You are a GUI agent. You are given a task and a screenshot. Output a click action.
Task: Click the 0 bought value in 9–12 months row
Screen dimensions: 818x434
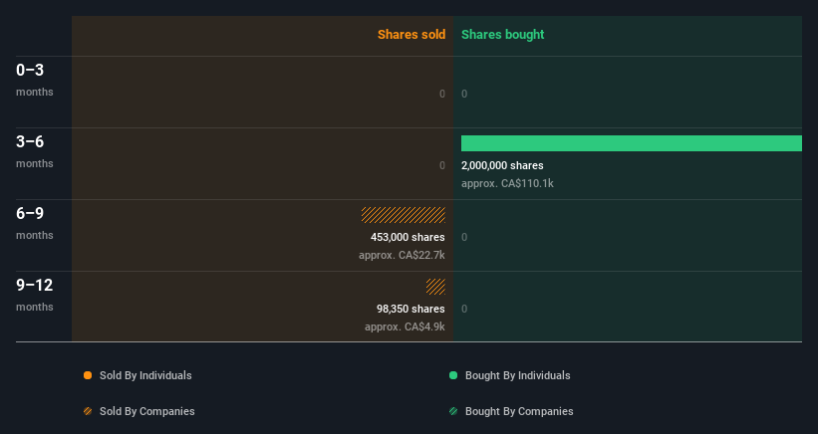tap(464, 309)
